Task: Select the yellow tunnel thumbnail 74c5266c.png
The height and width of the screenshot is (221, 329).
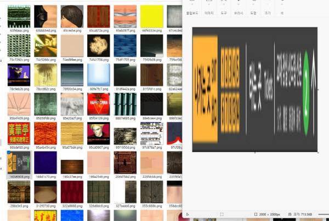Action: [46, 46]
